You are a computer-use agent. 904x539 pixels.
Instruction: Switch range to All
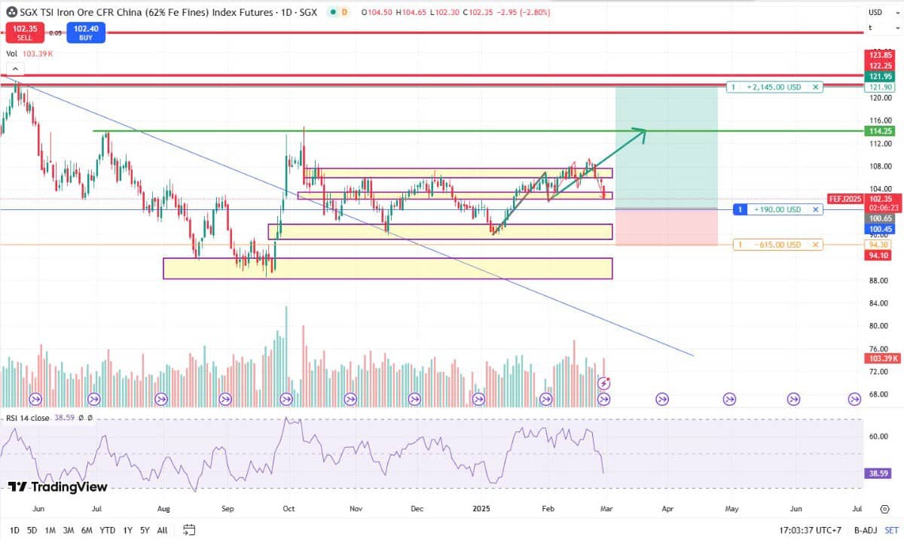click(x=162, y=530)
